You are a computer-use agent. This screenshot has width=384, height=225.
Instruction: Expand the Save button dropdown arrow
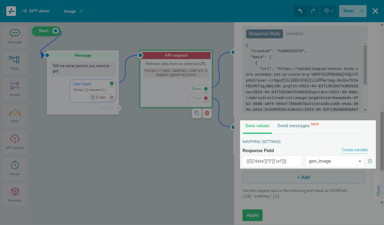[x=361, y=11]
